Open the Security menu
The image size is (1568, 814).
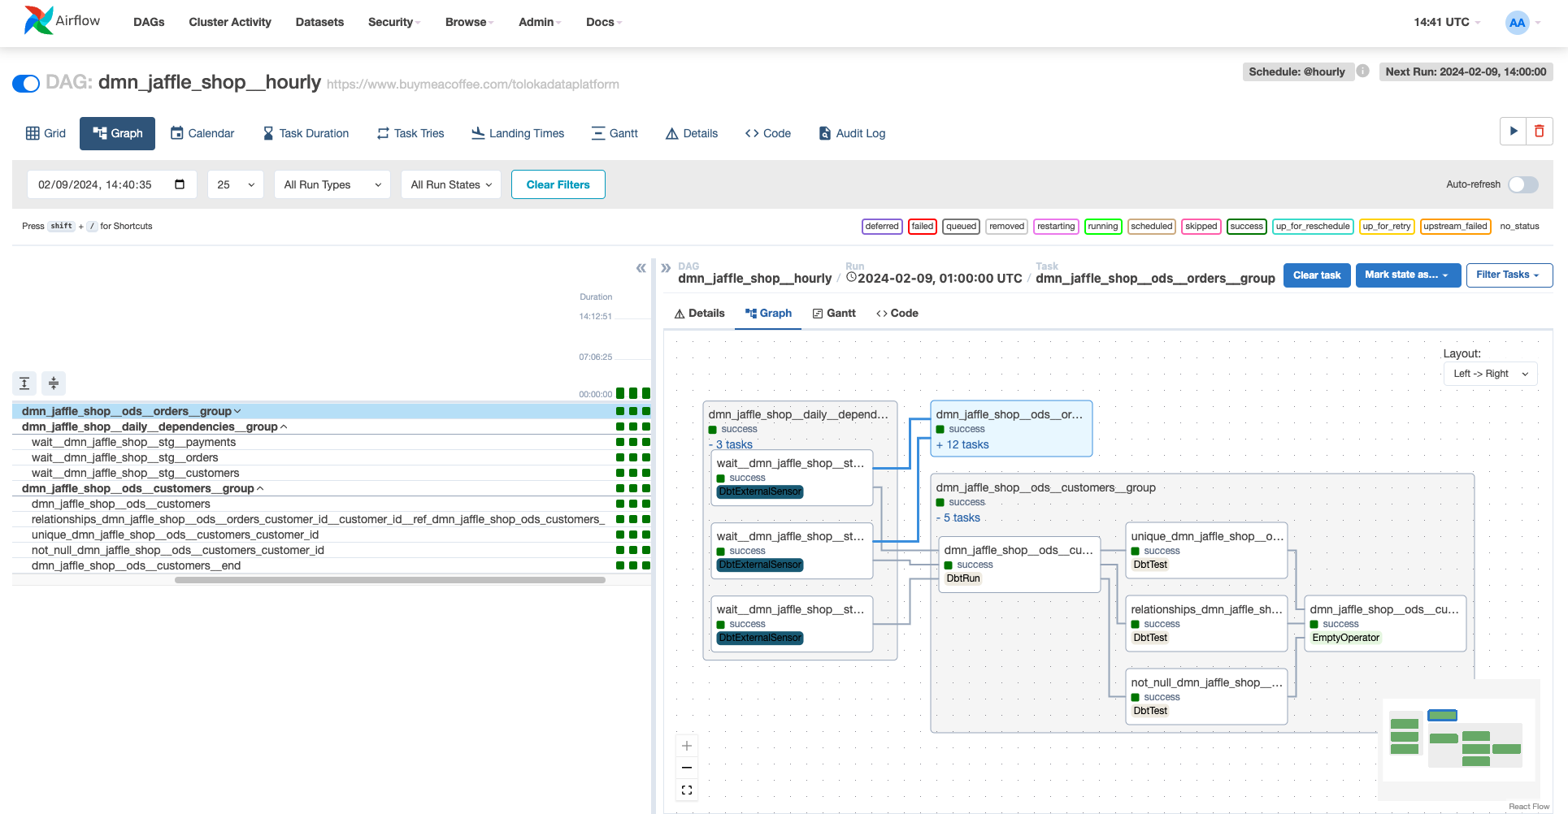(394, 22)
